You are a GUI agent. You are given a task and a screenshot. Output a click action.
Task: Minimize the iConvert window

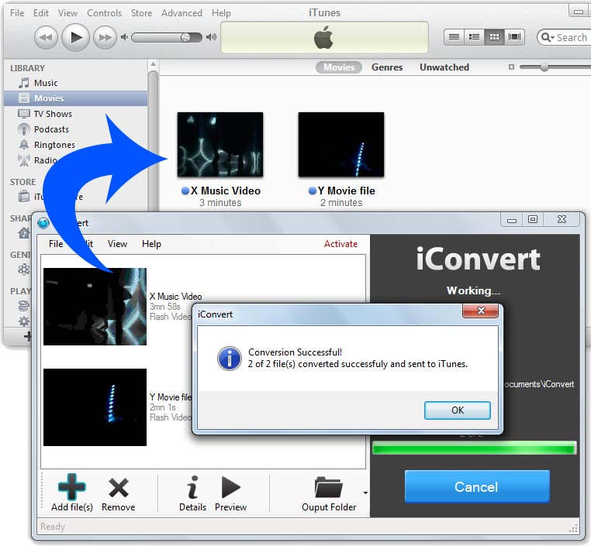[512, 220]
